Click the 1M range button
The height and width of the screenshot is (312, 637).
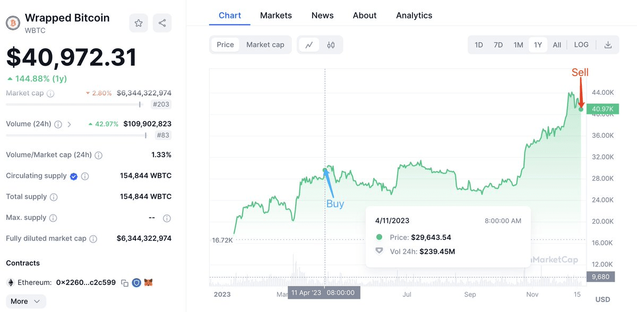tap(518, 45)
